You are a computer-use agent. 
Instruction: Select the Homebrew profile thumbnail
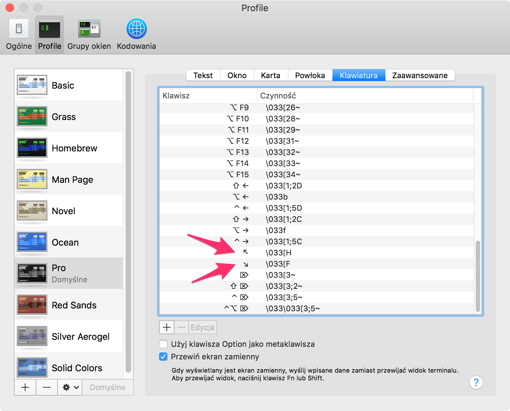[x=32, y=148]
